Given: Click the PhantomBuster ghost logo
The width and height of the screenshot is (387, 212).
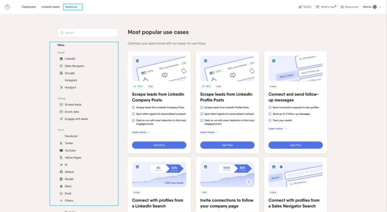Looking at the screenshot, I should [x=7, y=7].
